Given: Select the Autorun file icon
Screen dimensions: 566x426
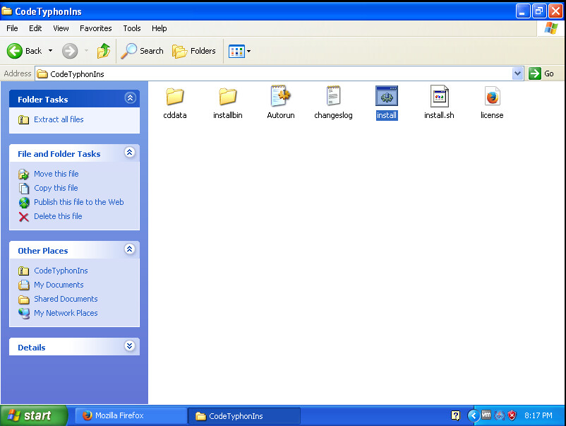Looking at the screenshot, I should click(x=281, y=97).
